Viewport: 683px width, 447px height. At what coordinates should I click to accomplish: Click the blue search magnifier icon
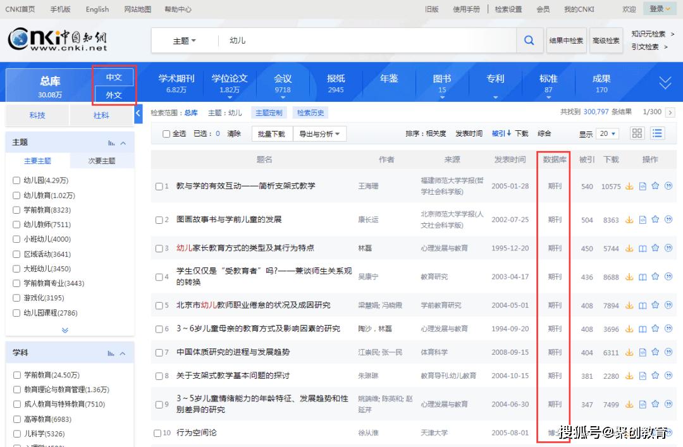click(x=529, y=40)
